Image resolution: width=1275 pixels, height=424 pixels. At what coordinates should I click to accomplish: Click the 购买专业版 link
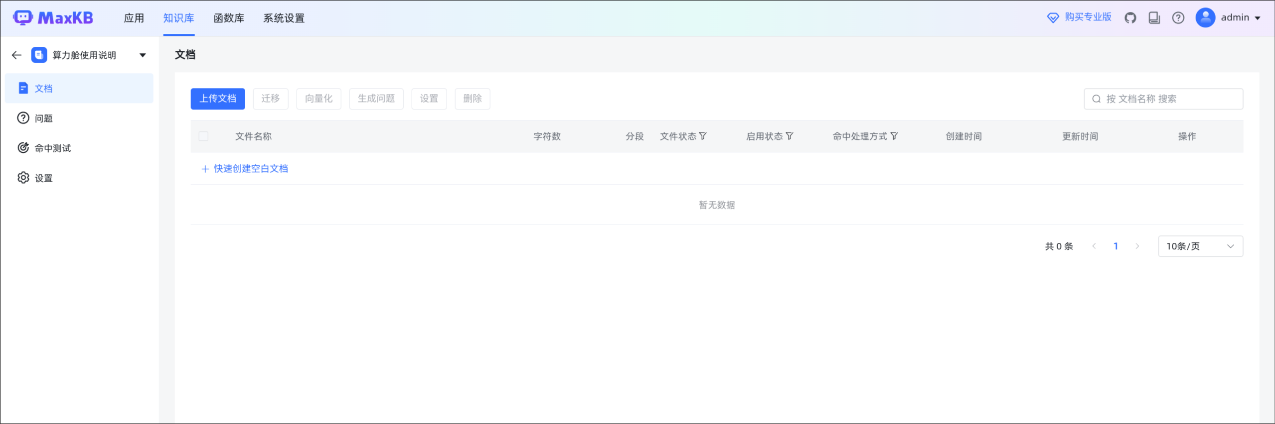point(1088,17)
